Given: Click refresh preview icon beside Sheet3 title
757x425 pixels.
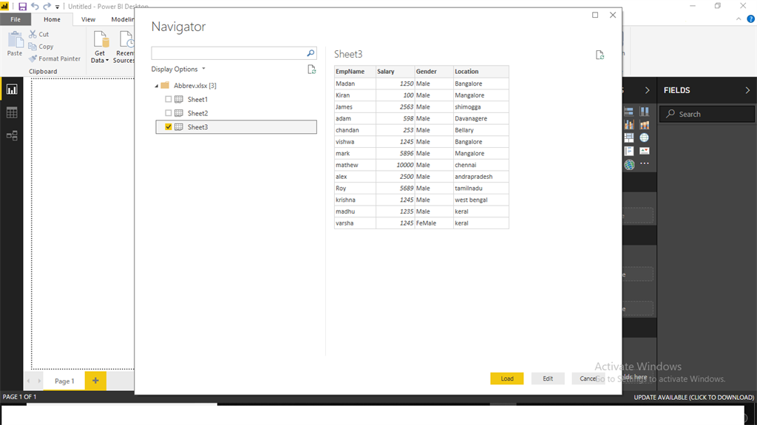Looking at the screenshot, I should click(x=600, y=55).
